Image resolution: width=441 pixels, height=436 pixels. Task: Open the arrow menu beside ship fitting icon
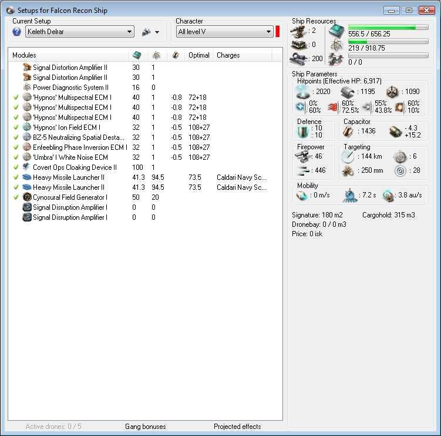click(157, 32)
